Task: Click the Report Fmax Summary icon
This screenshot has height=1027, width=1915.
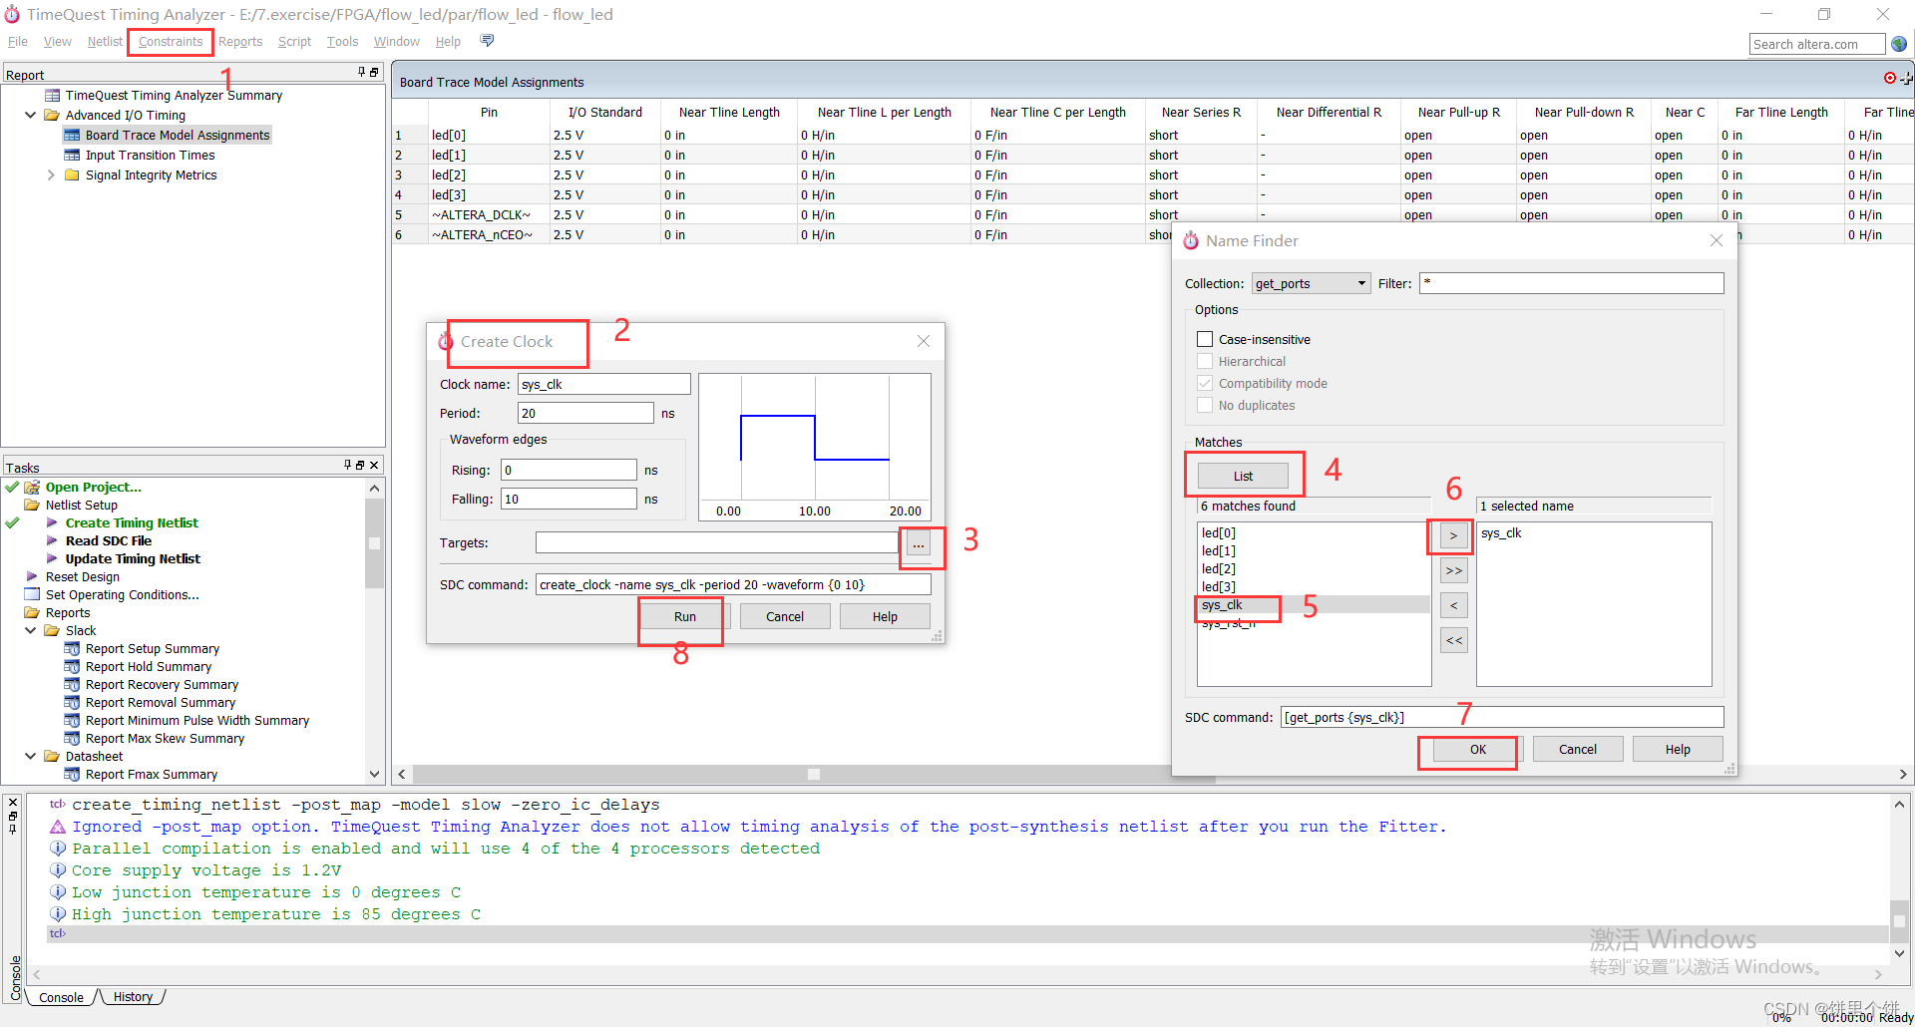Action: coord(72,775)
